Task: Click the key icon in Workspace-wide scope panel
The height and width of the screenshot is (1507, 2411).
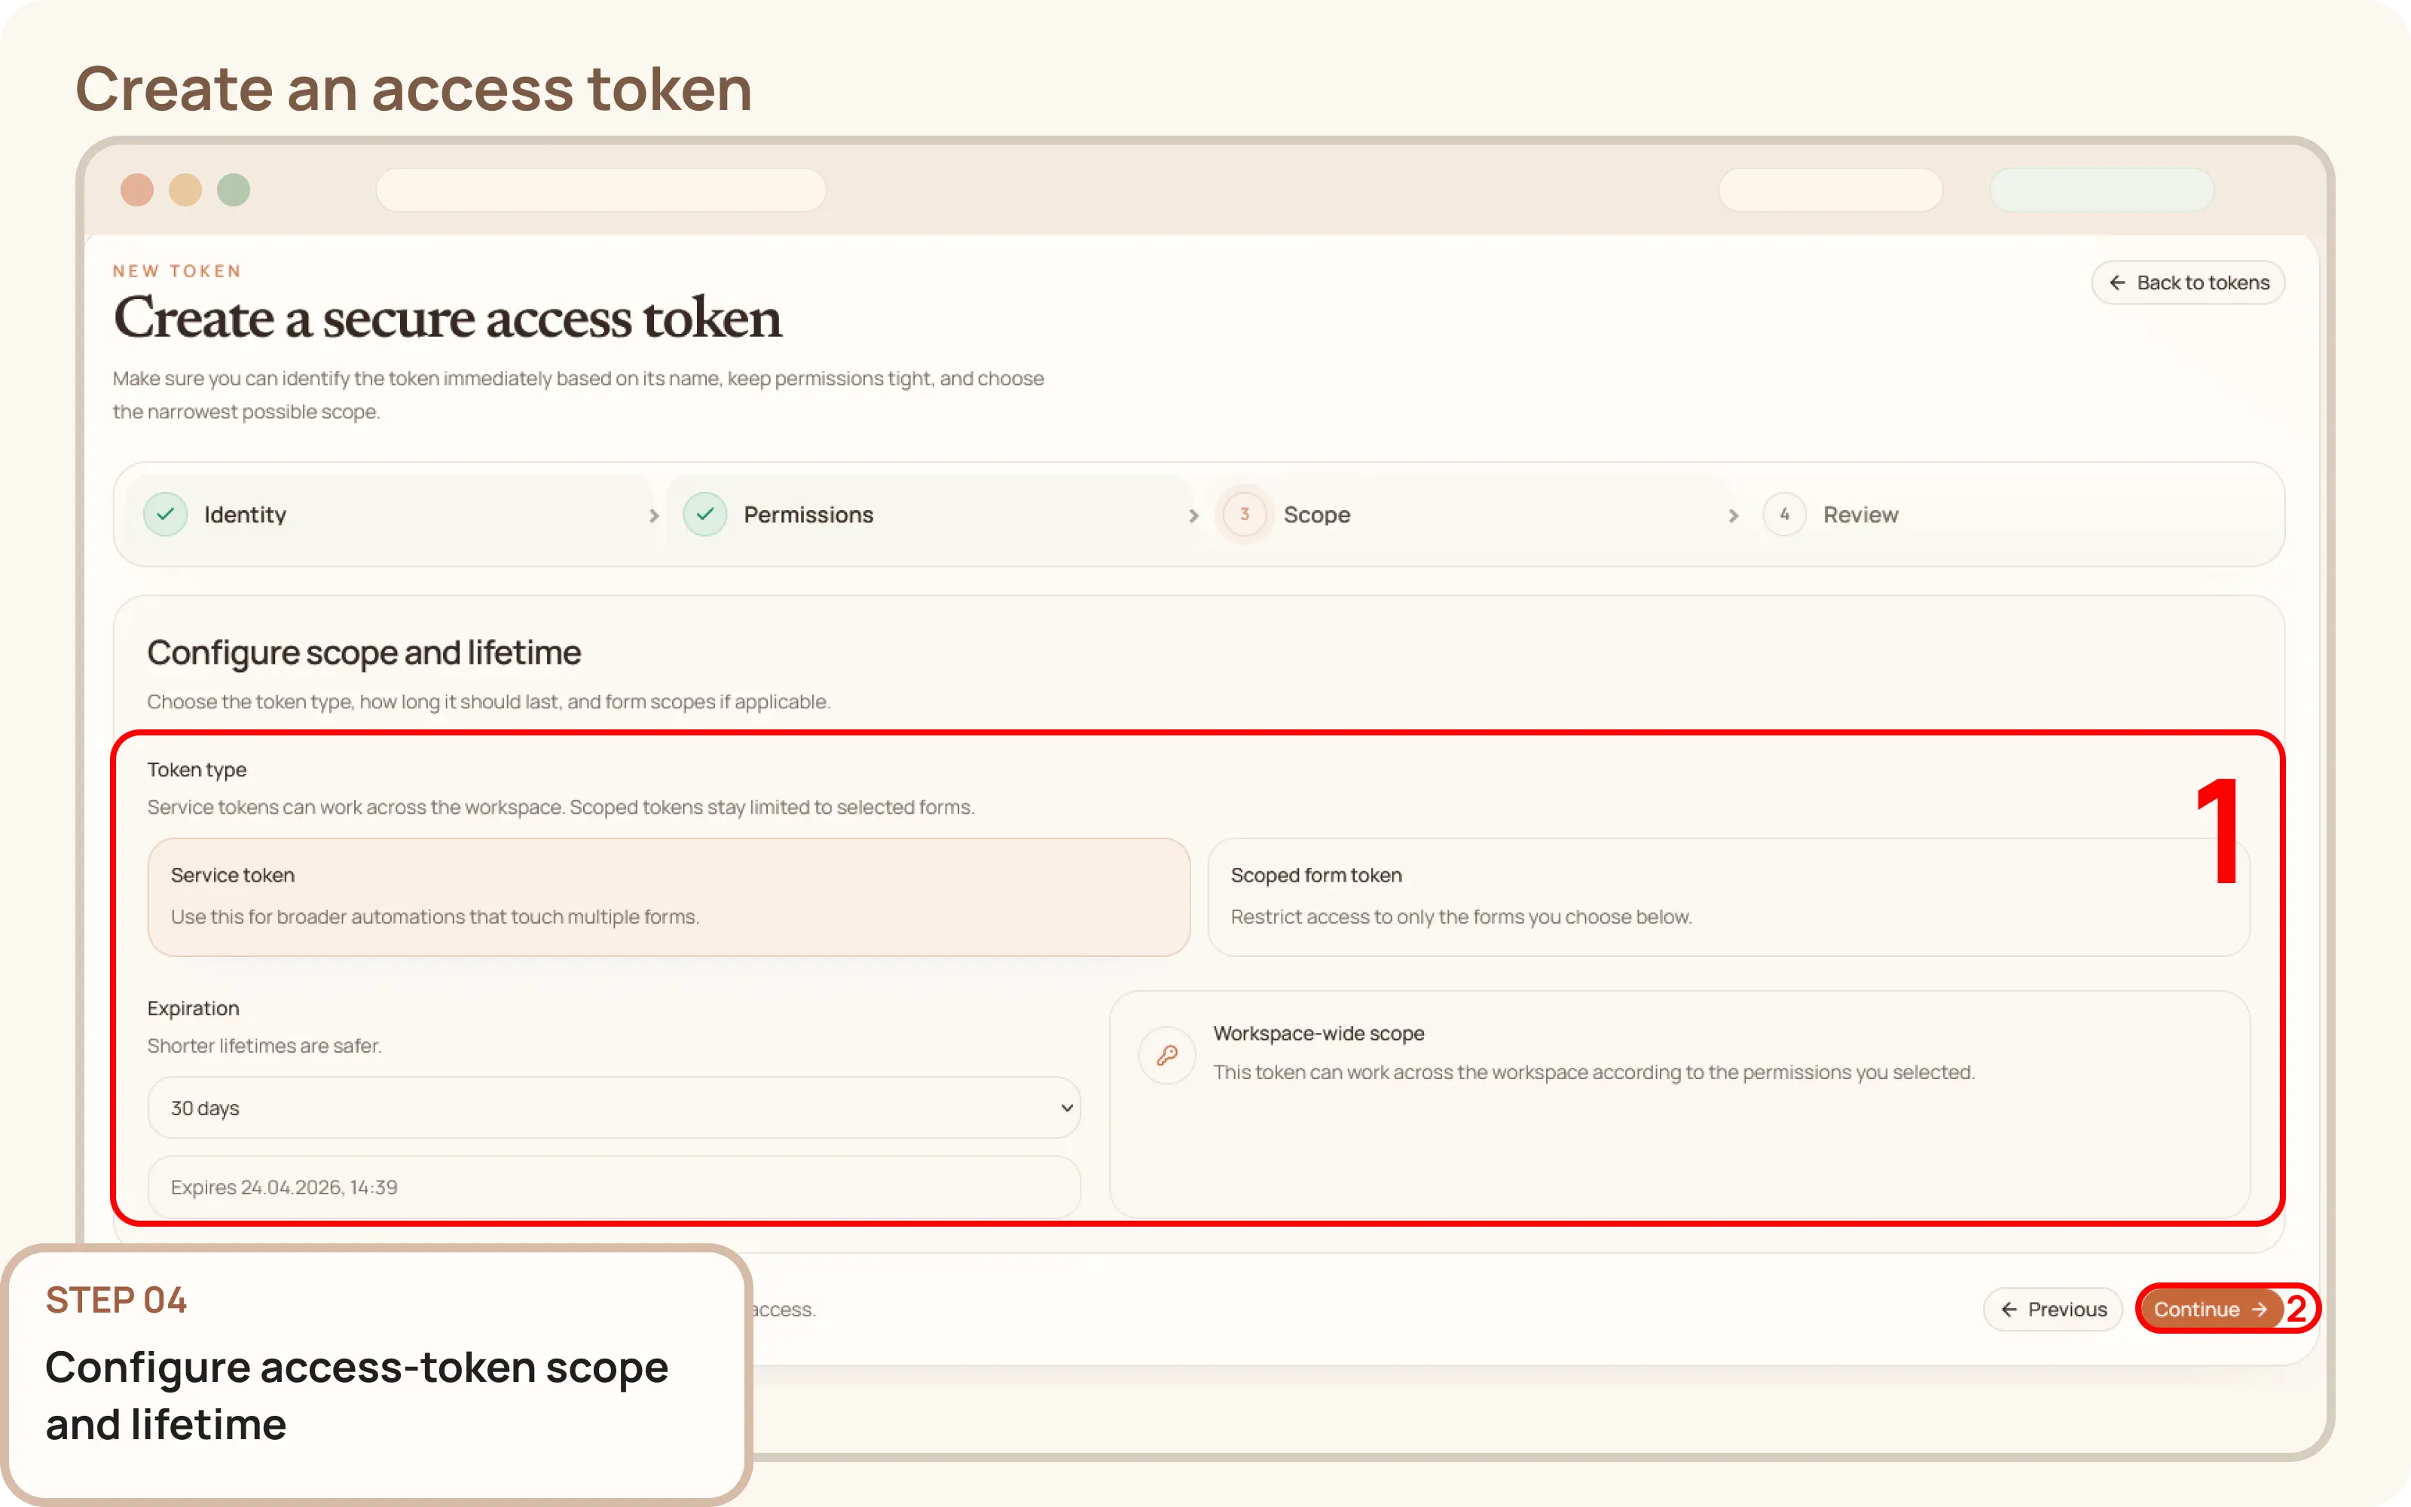Action: click(x=1166, y=1054)
